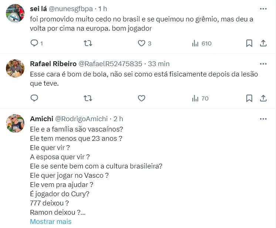Open Rafael Ribeiro's profile picture

16,68
